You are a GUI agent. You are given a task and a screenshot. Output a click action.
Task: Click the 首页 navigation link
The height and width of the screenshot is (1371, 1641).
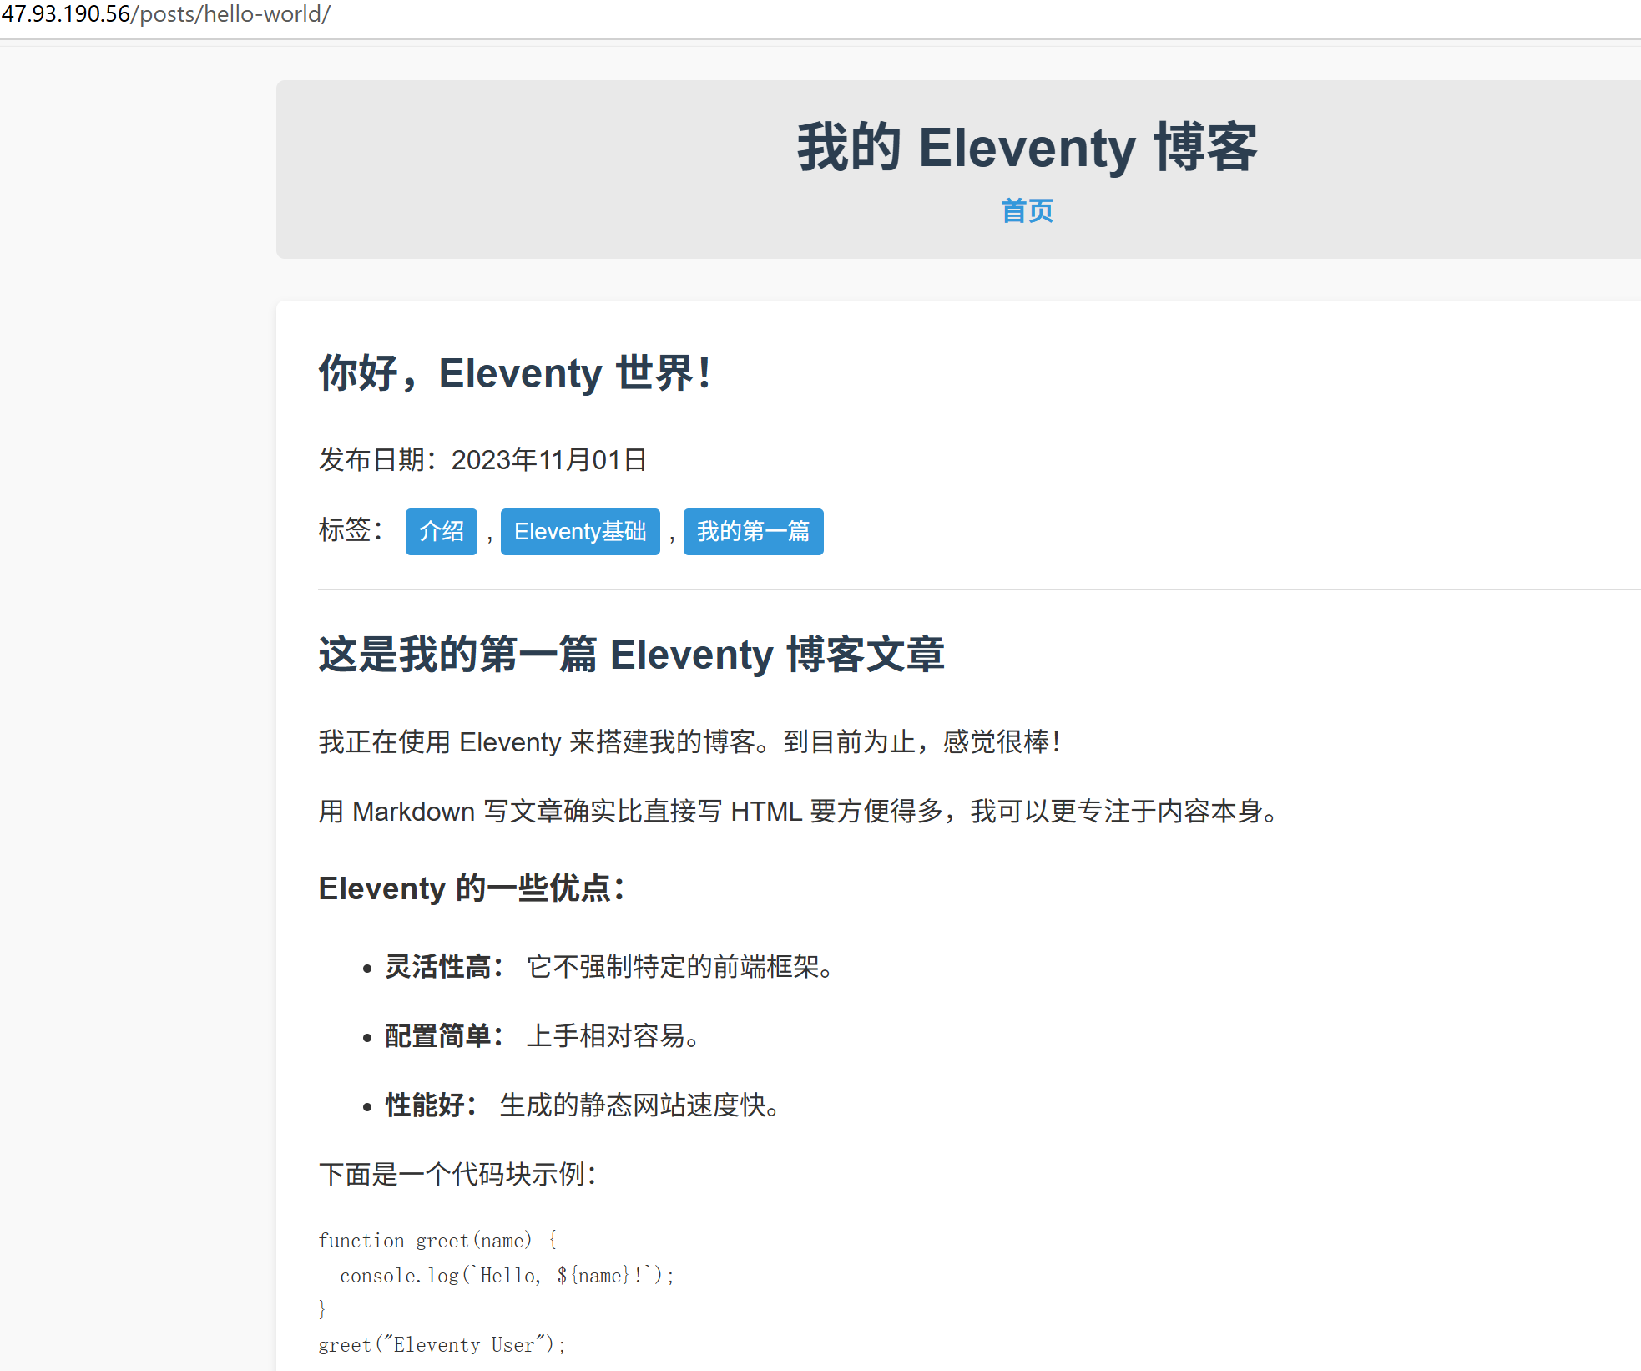coord(1027,210)
